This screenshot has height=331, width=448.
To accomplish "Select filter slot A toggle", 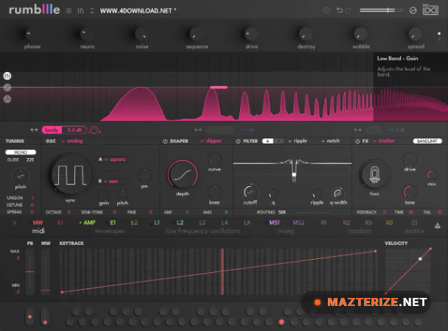I will pyautogui.click(x=267, y=141).
